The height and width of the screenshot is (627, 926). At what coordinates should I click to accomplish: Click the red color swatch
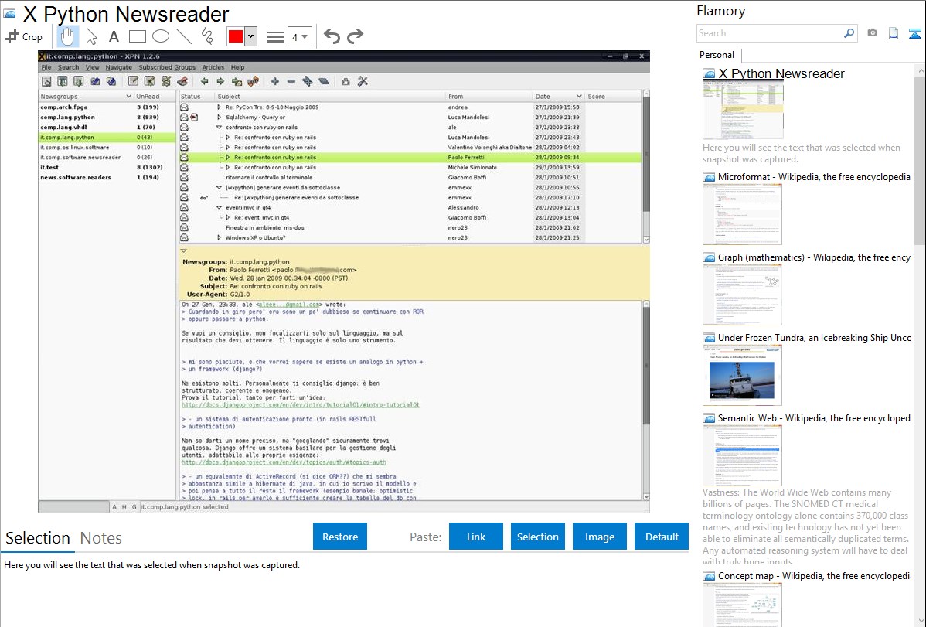[x=236, y=36]
